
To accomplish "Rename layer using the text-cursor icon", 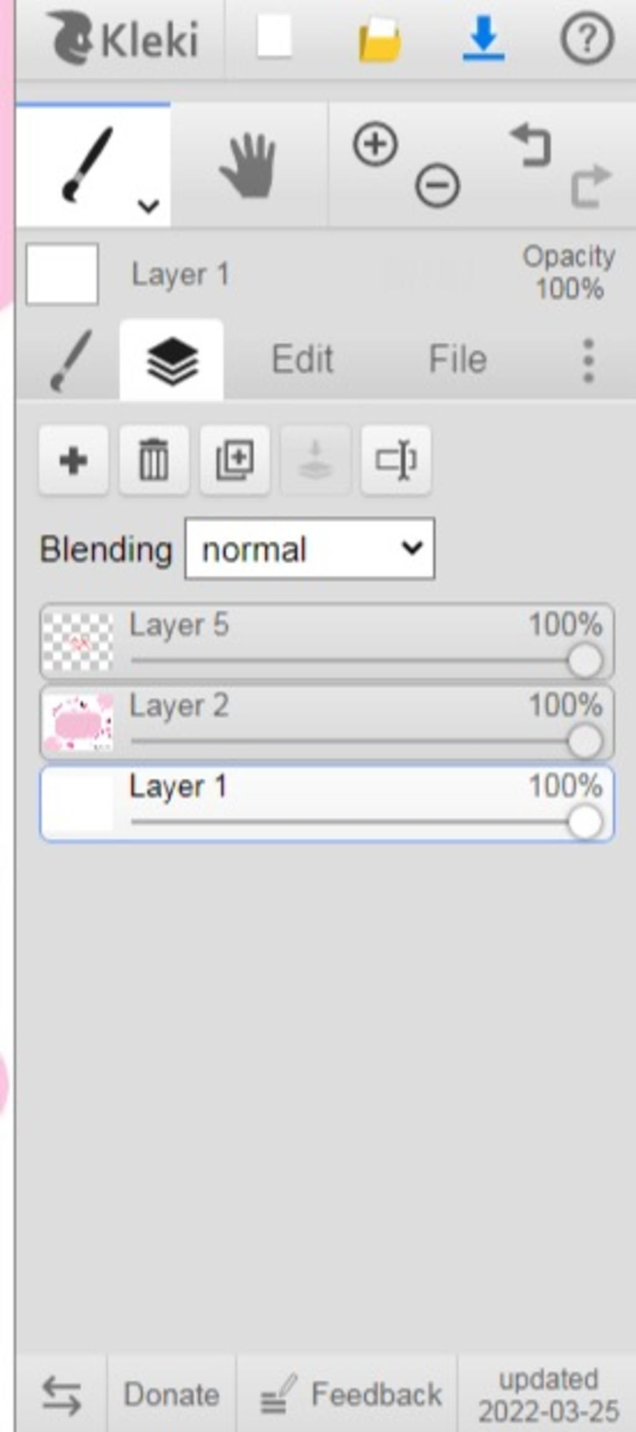I will coord(396,461).
